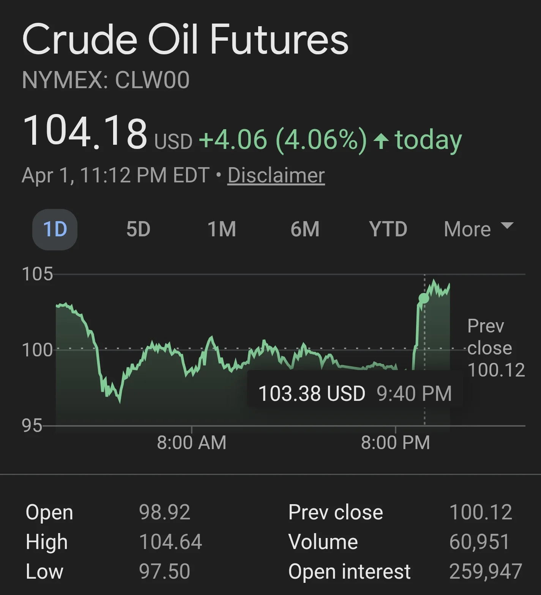Click the 103.38 USD chart tooltip
541x595 pixels.
(355, 393)
